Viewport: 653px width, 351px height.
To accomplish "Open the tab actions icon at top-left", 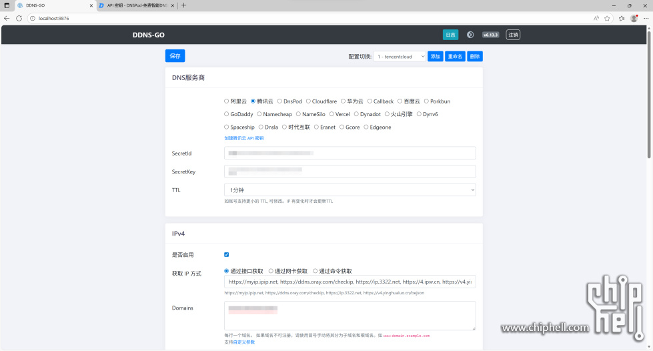I will coord(7,5).
